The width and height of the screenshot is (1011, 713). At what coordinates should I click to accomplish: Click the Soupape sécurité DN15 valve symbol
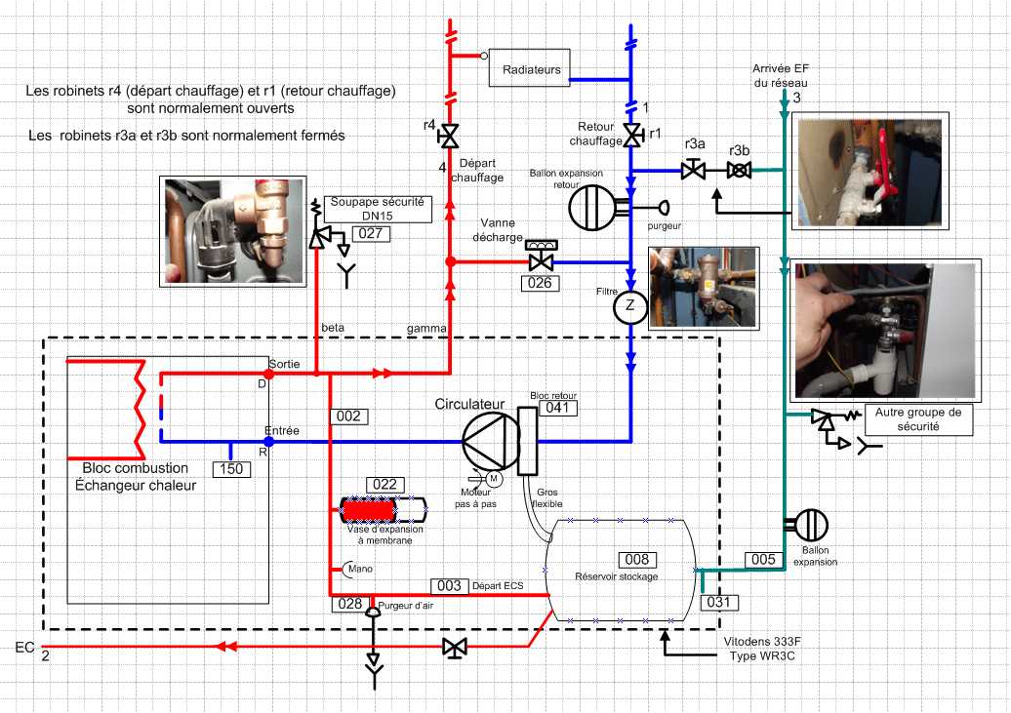click(317, 239)
